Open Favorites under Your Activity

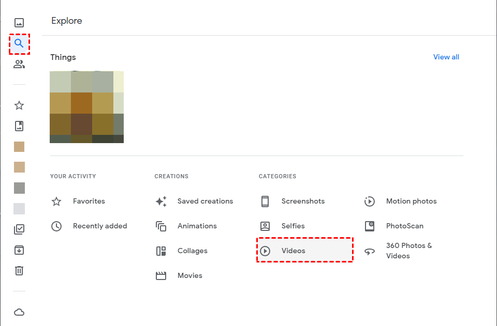tap(89, 201)
